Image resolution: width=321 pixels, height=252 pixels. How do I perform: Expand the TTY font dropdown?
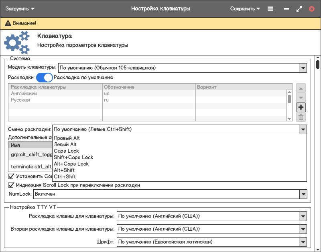click(303, 242)
